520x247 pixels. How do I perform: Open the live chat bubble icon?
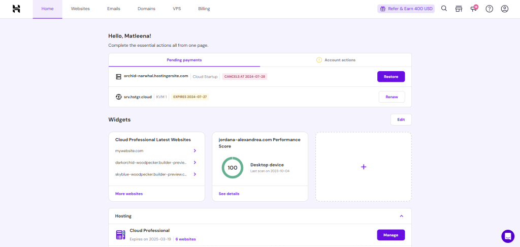click(507, 236)
